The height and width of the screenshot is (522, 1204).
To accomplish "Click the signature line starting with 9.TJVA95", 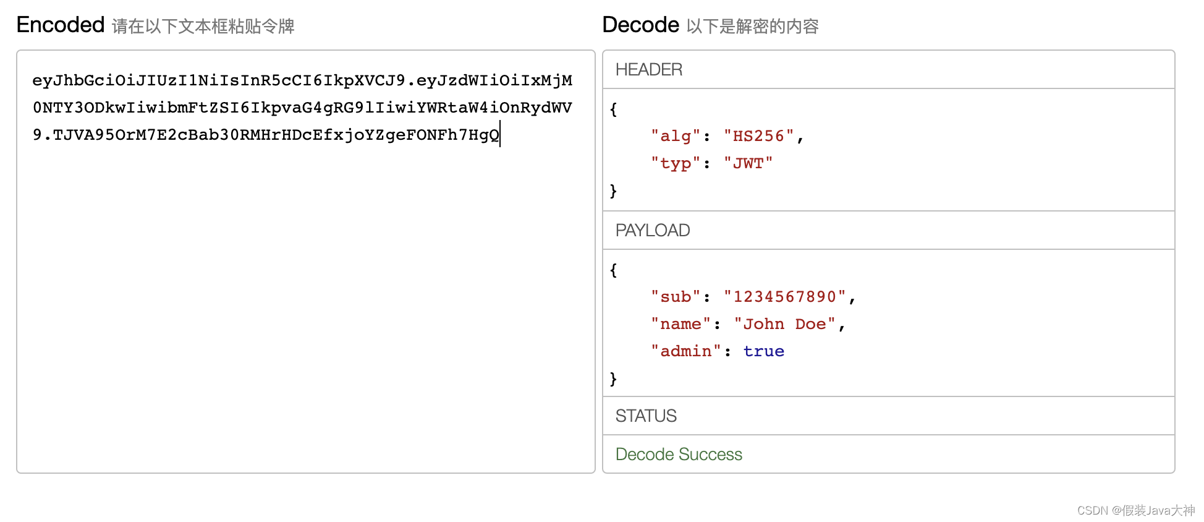I will 266,135.
